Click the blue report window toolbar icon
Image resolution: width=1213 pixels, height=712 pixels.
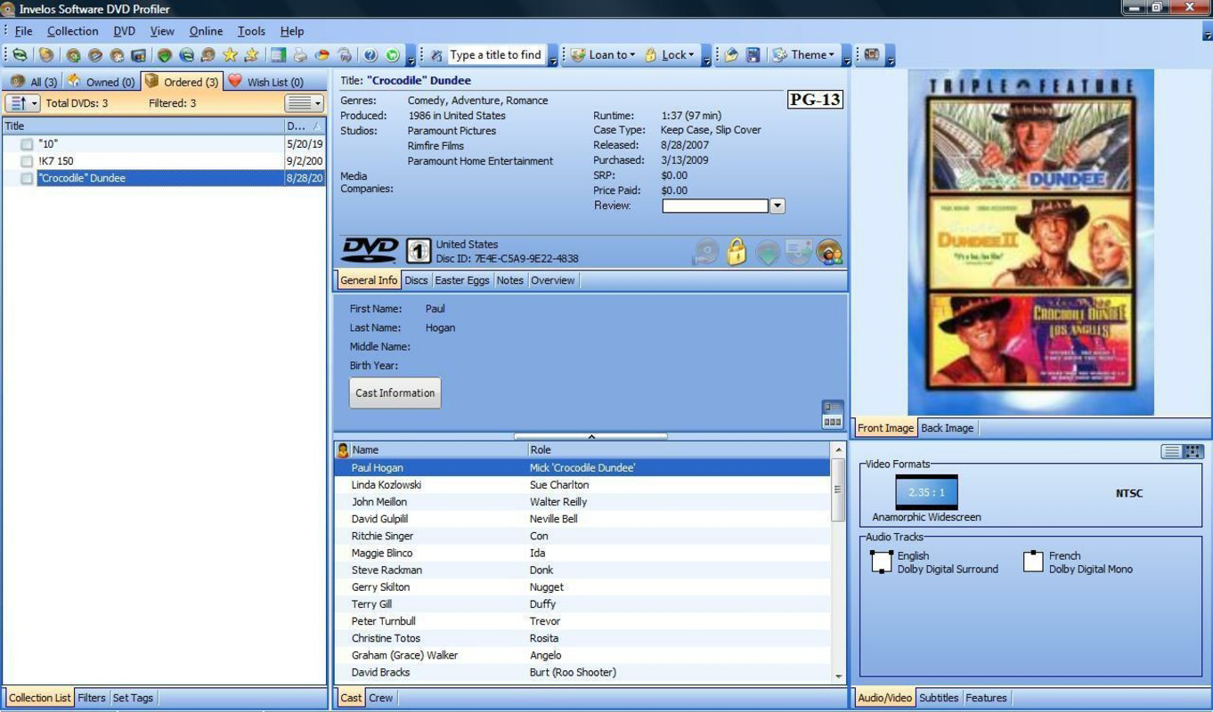click(x=279, y=55)
